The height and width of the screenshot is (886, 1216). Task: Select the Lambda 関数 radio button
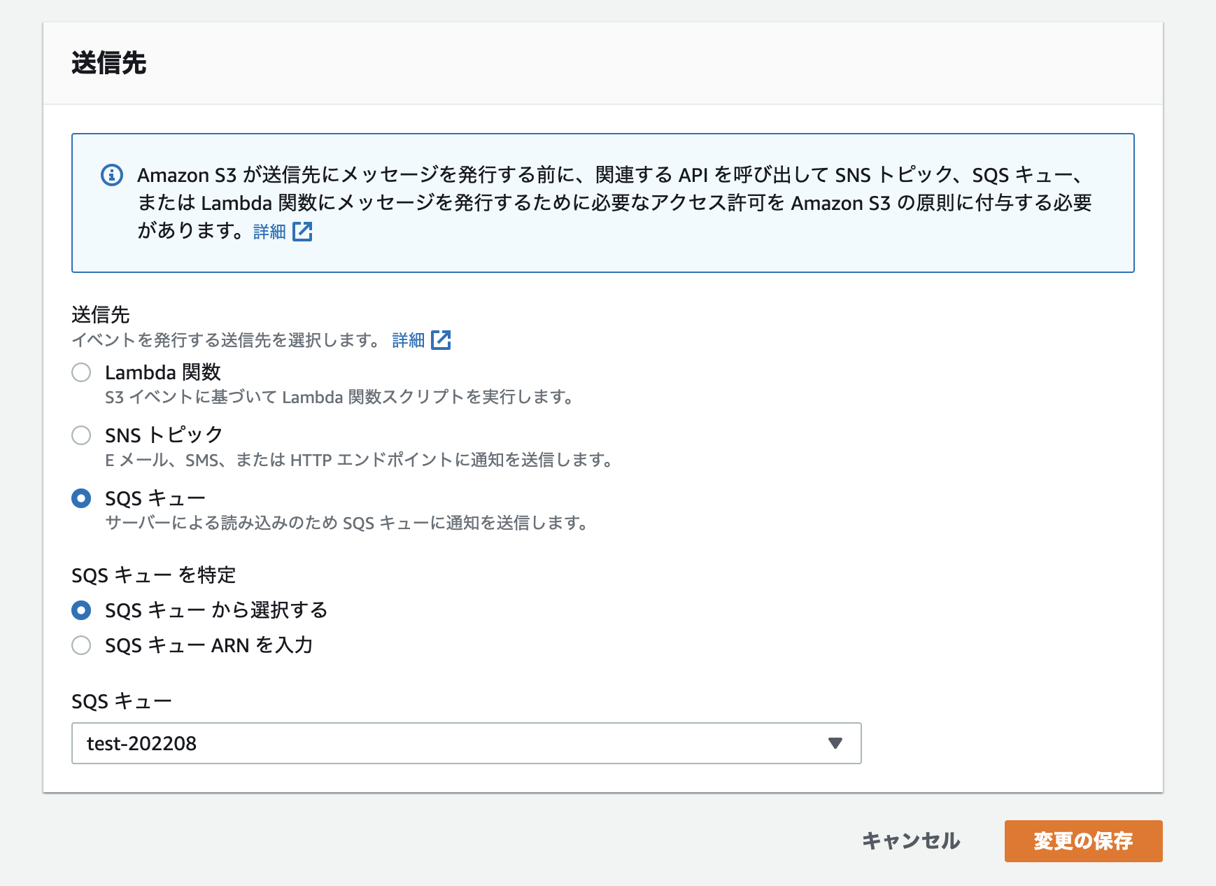[81, 373]
